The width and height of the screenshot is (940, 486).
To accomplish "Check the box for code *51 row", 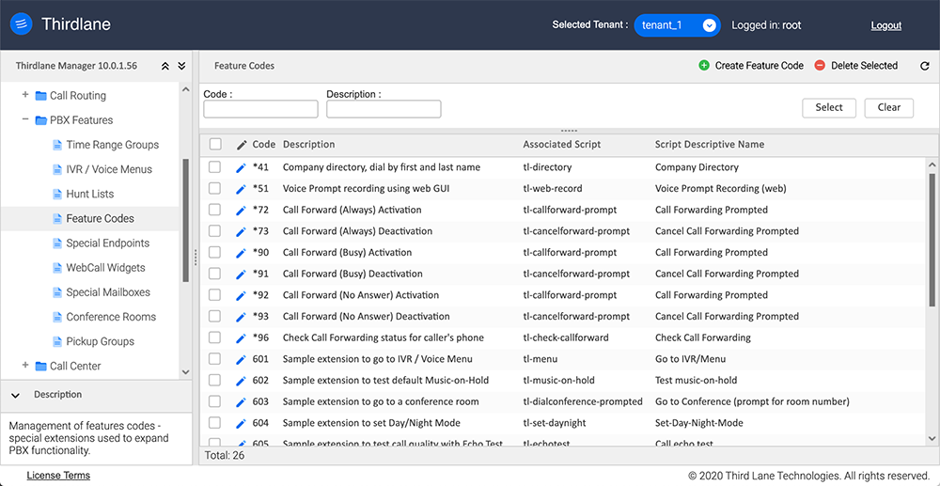I will (215, 188).
